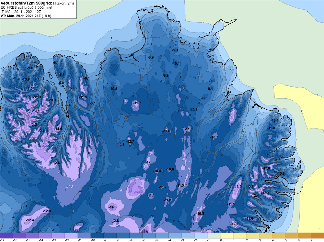The width and height of the screenshot is (324, 242).
Task: Select the -10.8 temperature value
Action: [280, 173]
